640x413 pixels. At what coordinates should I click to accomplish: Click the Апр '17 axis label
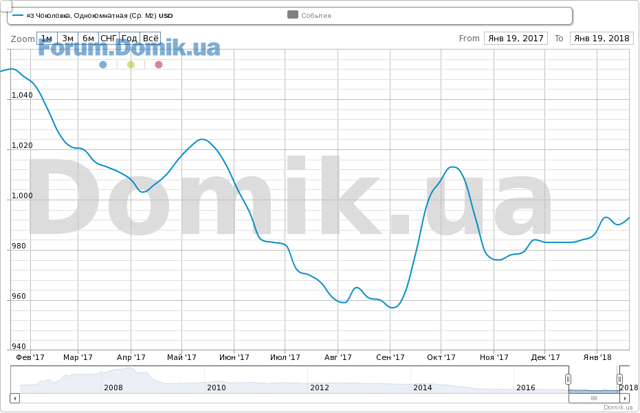131,357
